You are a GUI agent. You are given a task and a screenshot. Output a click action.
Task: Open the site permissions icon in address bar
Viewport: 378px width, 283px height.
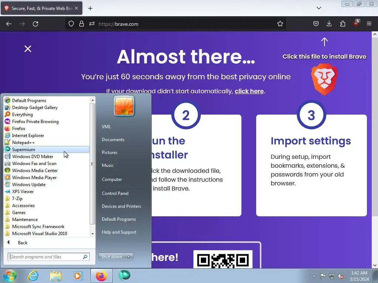tap(92, 24)
